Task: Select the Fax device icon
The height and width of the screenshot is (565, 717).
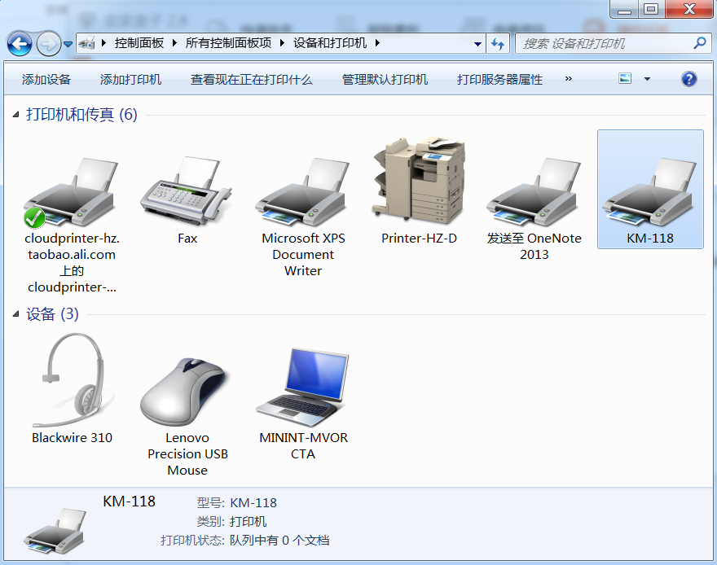Action: point(187,191)
